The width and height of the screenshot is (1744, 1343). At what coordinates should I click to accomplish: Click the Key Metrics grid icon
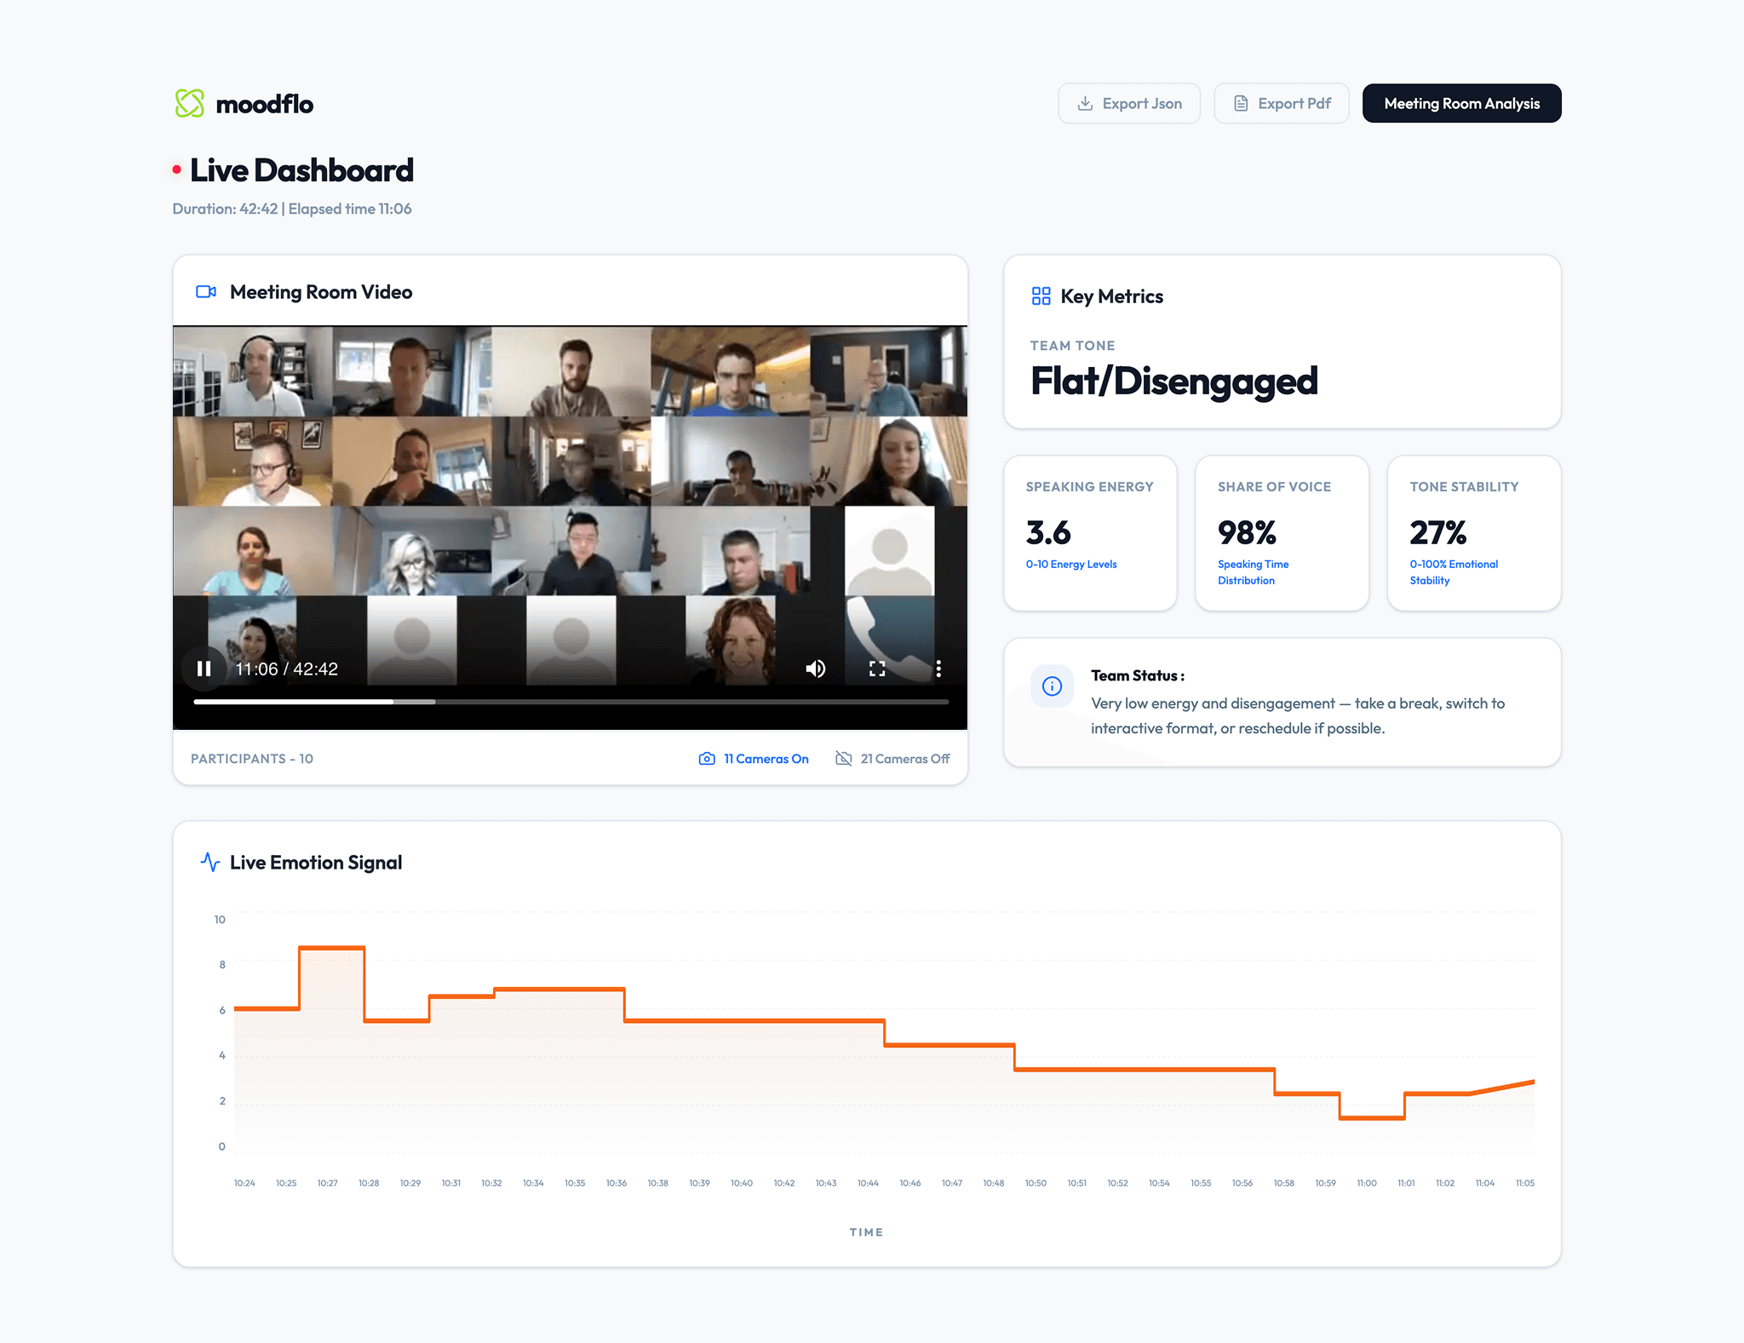[x=1041, y=296]
